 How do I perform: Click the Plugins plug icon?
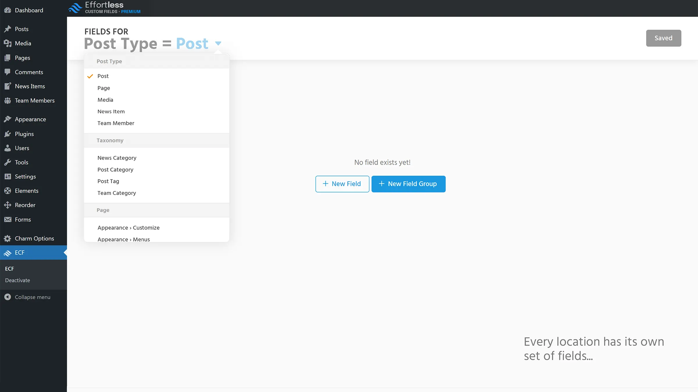point(8,134)
